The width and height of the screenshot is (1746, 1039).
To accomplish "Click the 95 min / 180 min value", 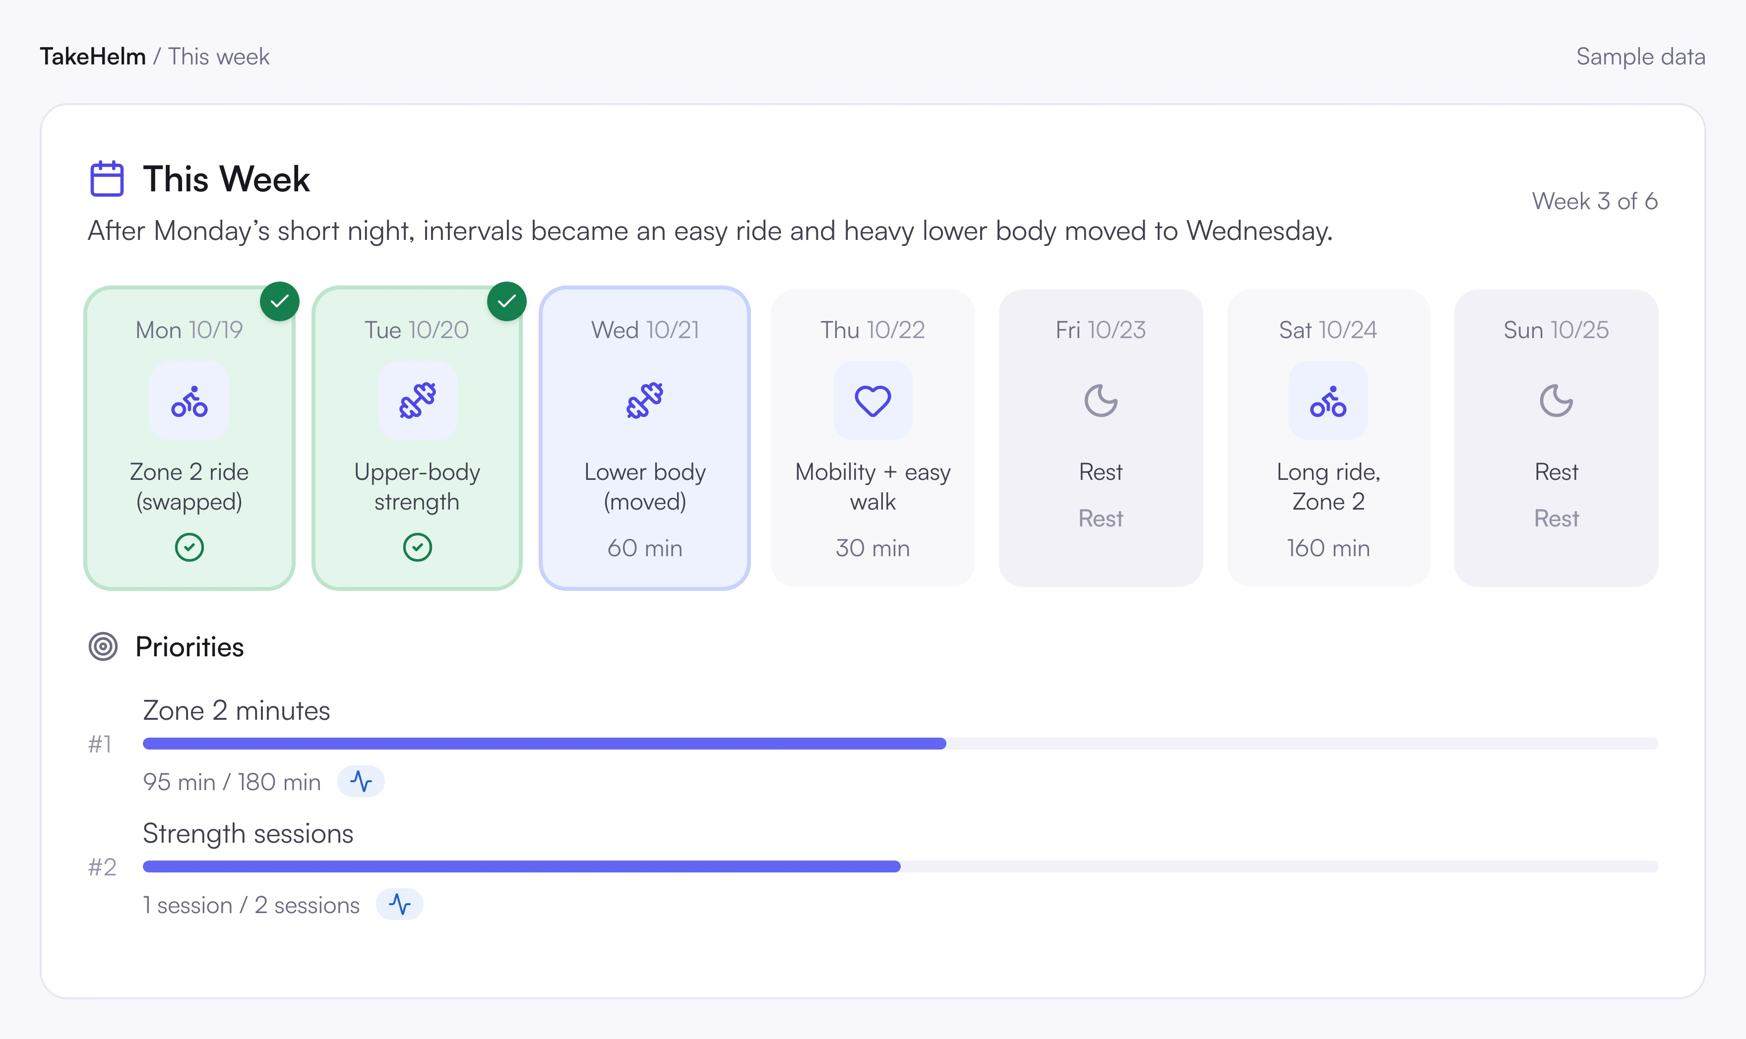I will point(232,782).
